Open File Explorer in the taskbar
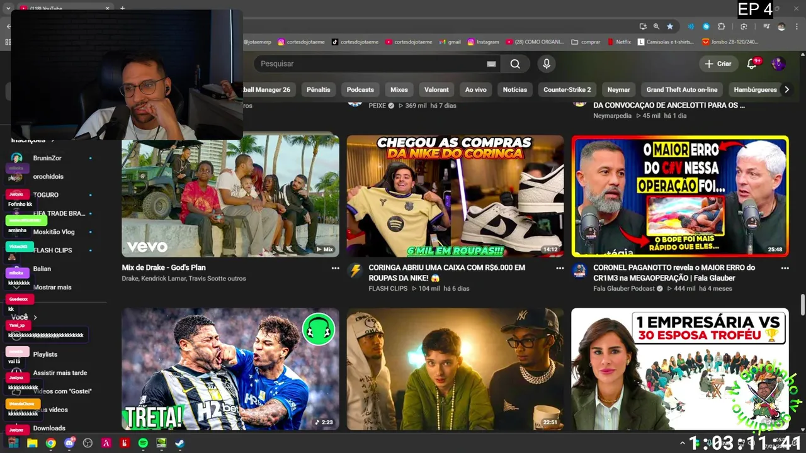 (x=32, y=443)
